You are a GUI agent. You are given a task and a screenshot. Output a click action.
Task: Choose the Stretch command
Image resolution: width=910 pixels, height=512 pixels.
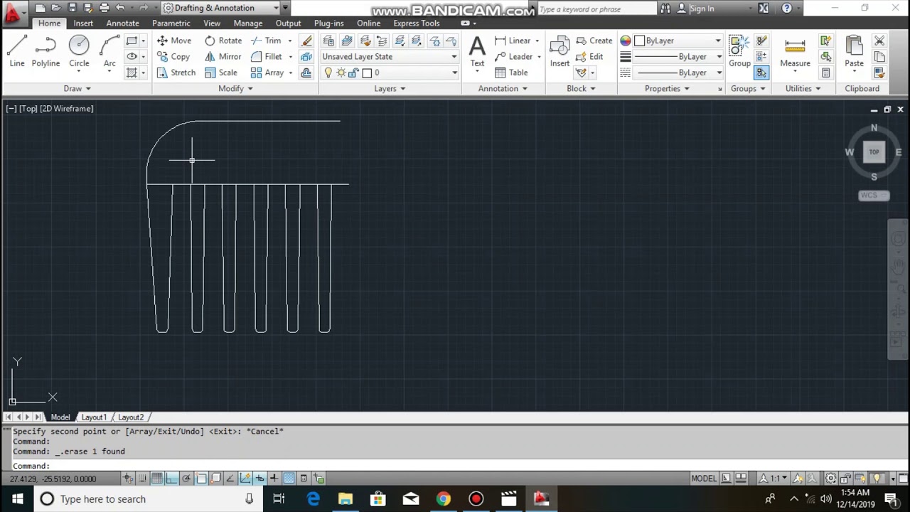tap(176, 73)
